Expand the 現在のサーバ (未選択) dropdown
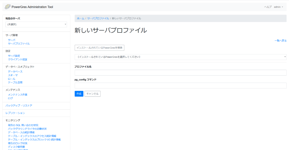Image resolution: width=289 pixels, height=150 pixels. tap(36, 24)
